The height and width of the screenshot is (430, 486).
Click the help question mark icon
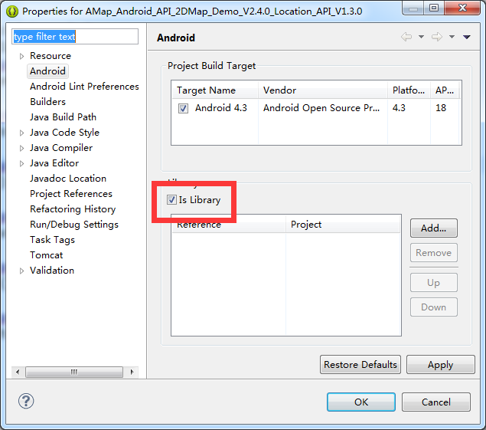pyautogui.click(x=26, y=401)
